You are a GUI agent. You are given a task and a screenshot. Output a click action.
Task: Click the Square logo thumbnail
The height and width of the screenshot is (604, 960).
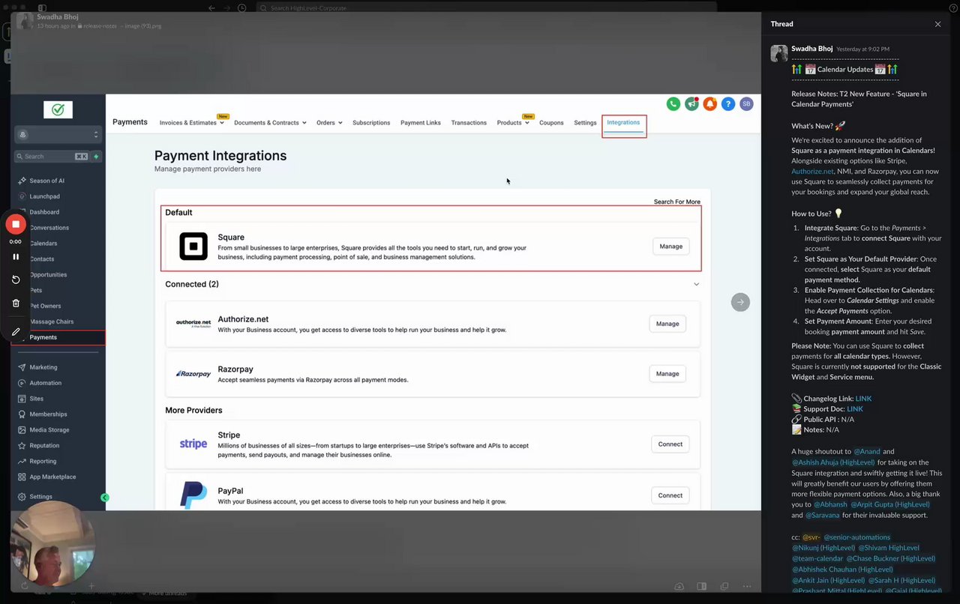point(193,247)
